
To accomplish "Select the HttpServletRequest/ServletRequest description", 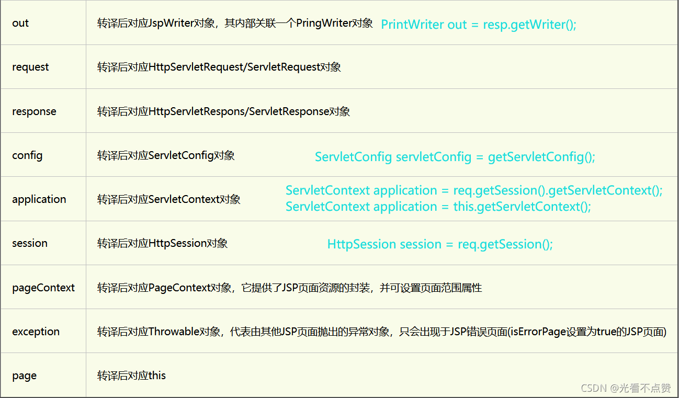I will [x=219, y=67].
